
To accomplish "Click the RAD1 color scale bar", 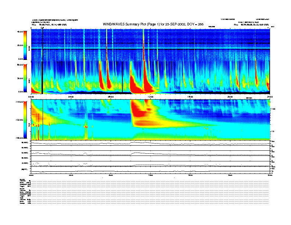I will click(25, 78).
